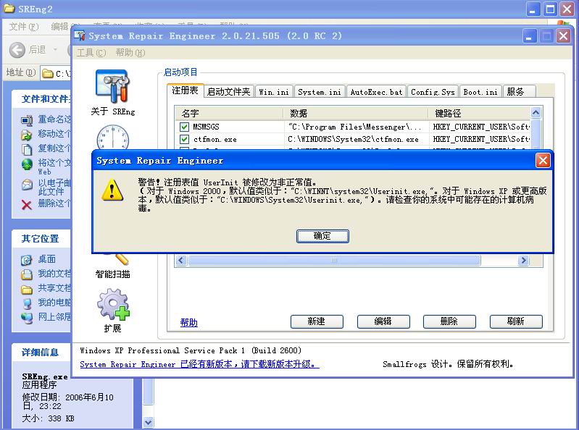
Task: Click the yellow warning icon in the dialog
Action: click(x=112, y=190)
